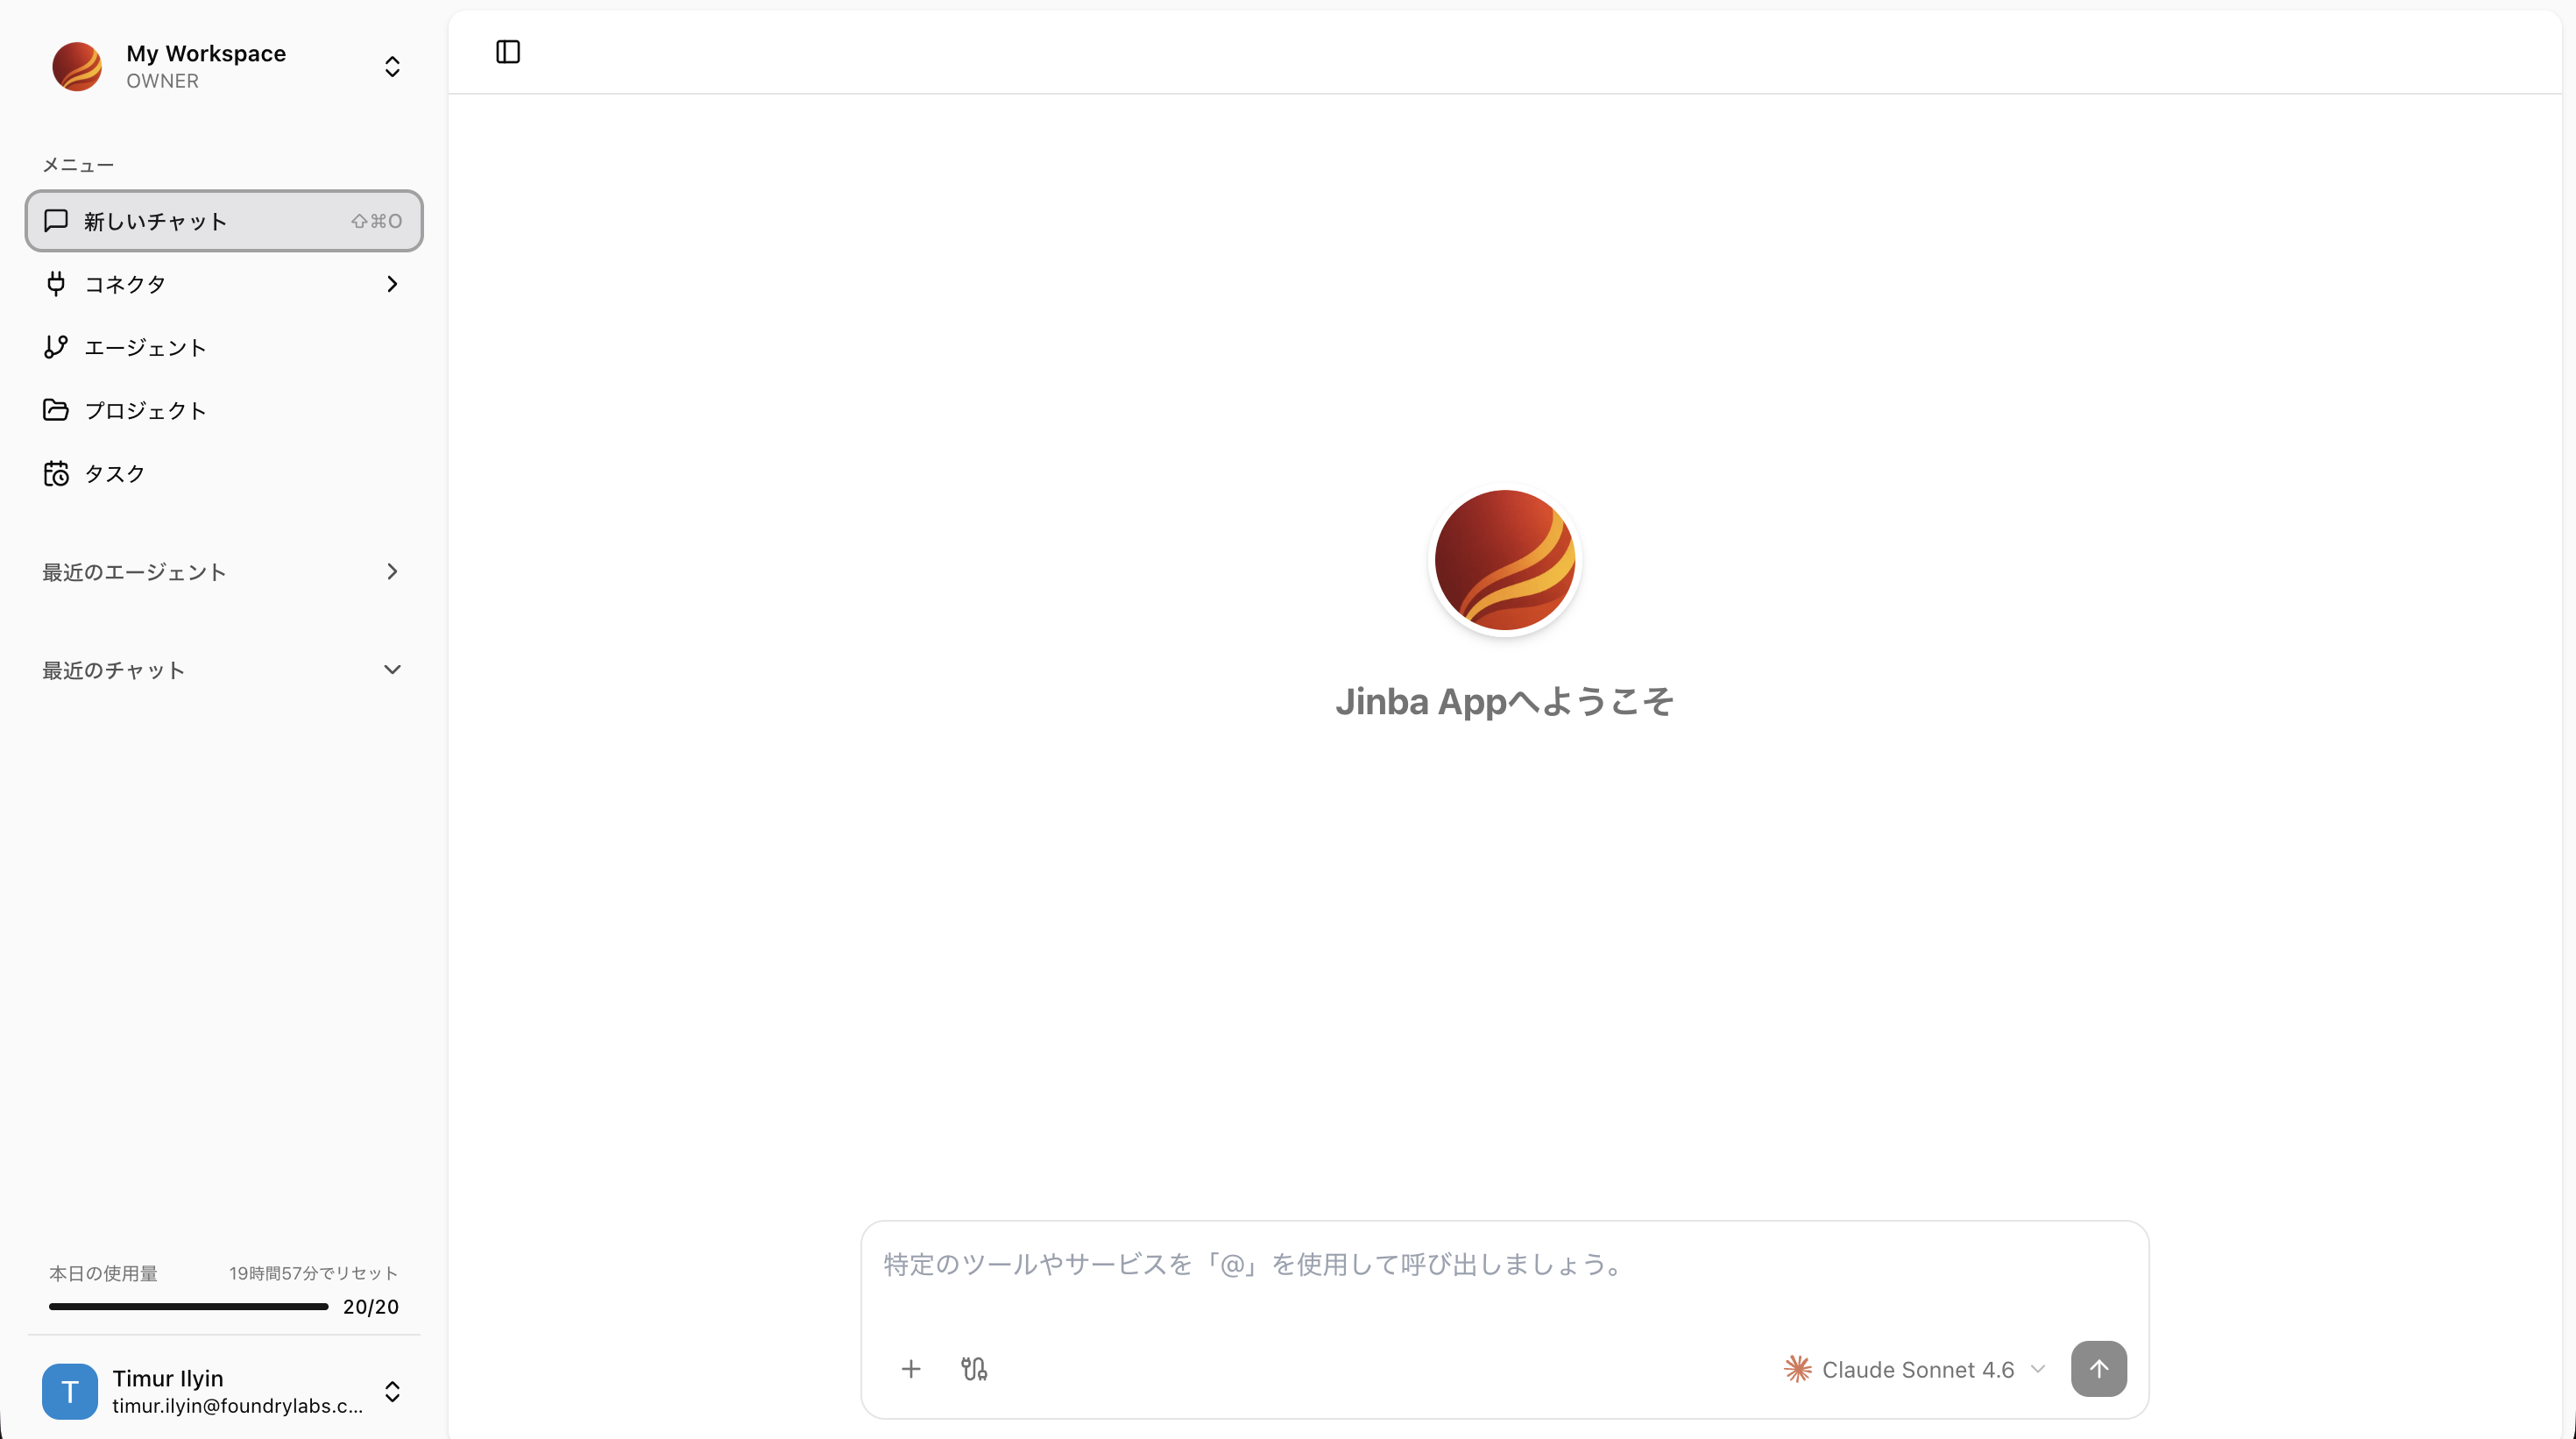Open the プロジェクト menu item
The height and width of the screenshot is (1439, 2576).
tap(224, 410)
